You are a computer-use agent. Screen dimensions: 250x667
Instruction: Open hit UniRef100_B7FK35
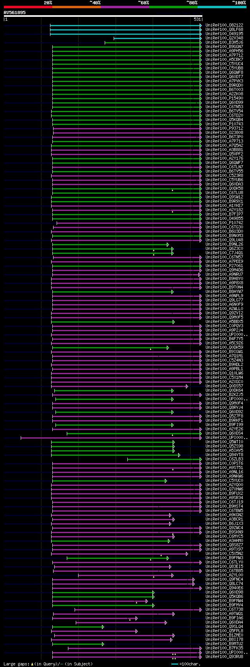tap(224, 648)
